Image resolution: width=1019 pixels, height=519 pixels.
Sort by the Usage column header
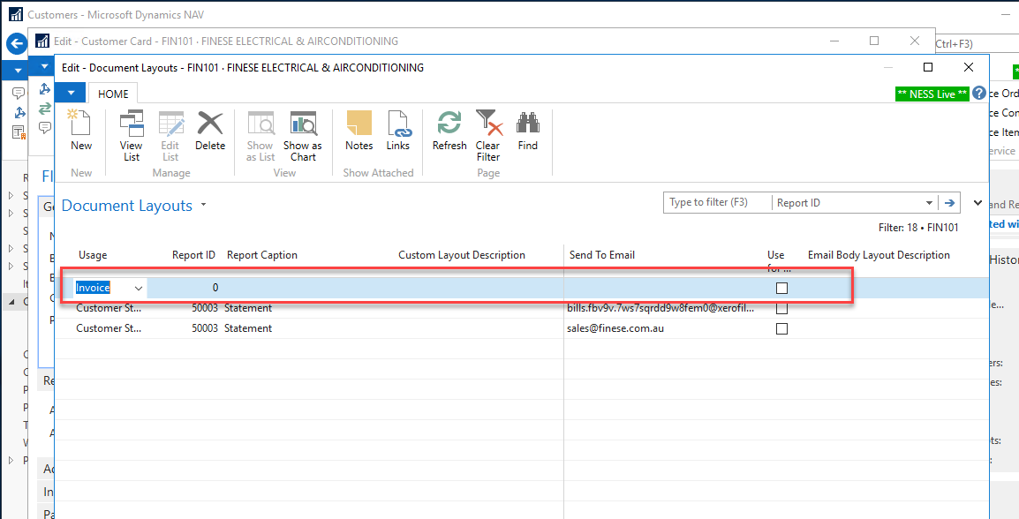[x=93, y=255]
